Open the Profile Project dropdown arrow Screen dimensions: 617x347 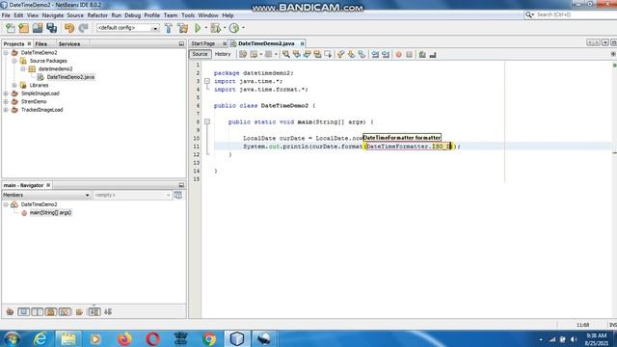click(x=243, y=28)
